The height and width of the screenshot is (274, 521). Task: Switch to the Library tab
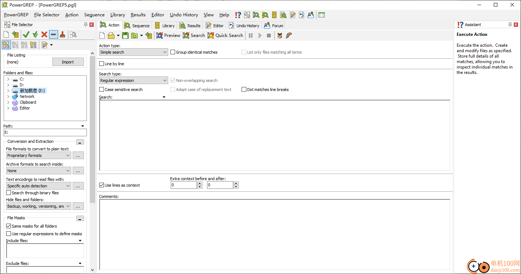pos(165,25)
